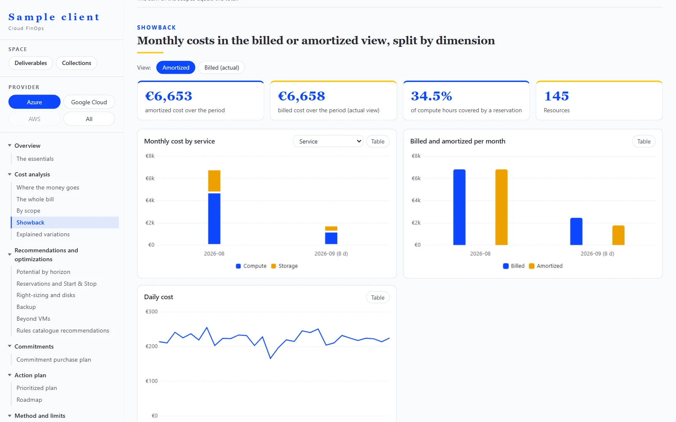Open the Collections space
Screen dimensions: 676x422
(x=76, y=63)
